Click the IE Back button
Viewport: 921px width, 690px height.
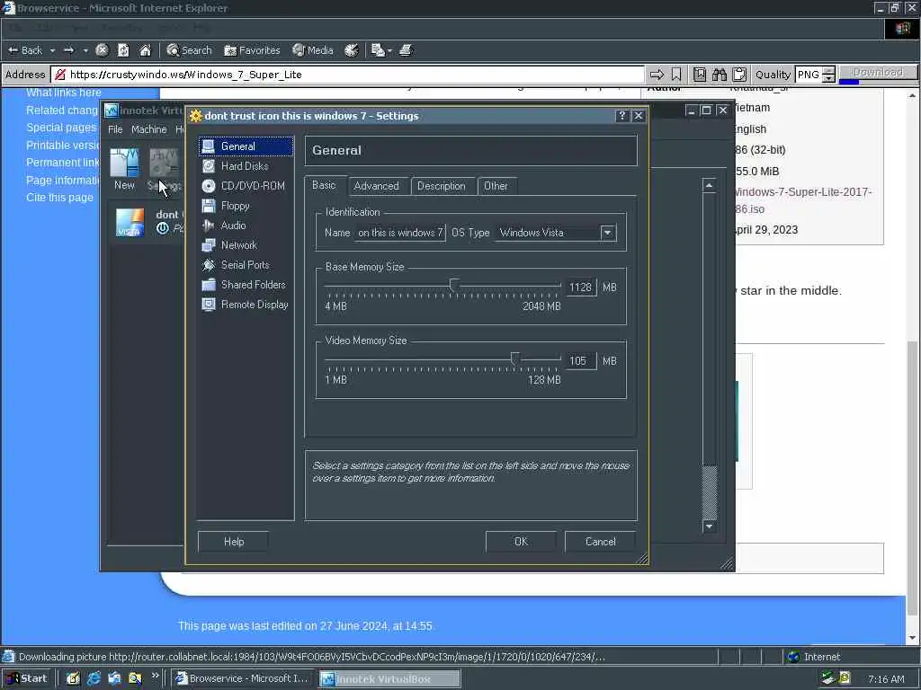[24, 50]
